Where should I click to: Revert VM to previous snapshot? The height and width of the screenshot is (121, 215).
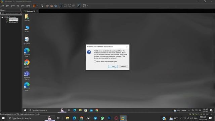coord(51,6)
